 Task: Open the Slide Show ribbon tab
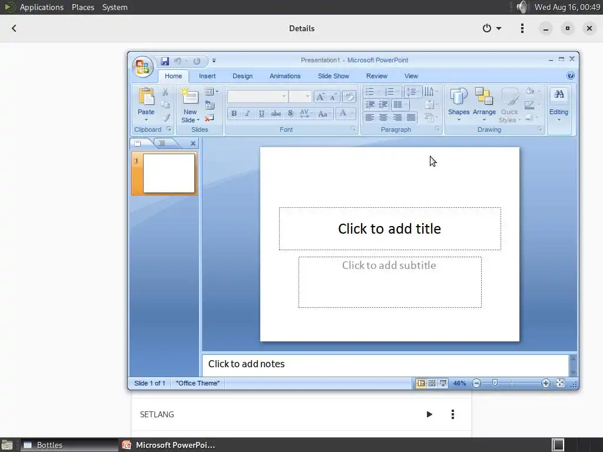(333, 76)
